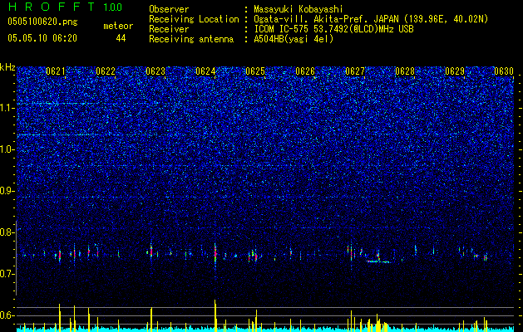Click the meteor label

coord(118,26)
